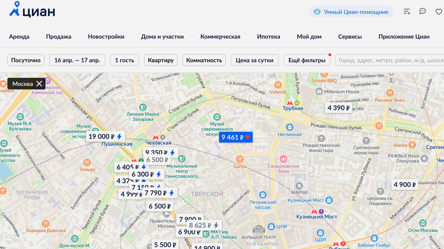The height and width of the screenshot is (249, 444).
Task: Open the Новостройки menu
Action: [106, 37]
